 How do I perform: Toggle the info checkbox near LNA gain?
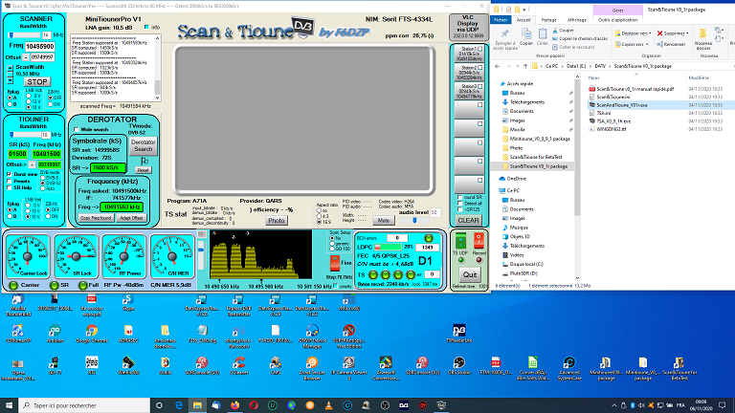pyautogui.click(x=146, y=27)
